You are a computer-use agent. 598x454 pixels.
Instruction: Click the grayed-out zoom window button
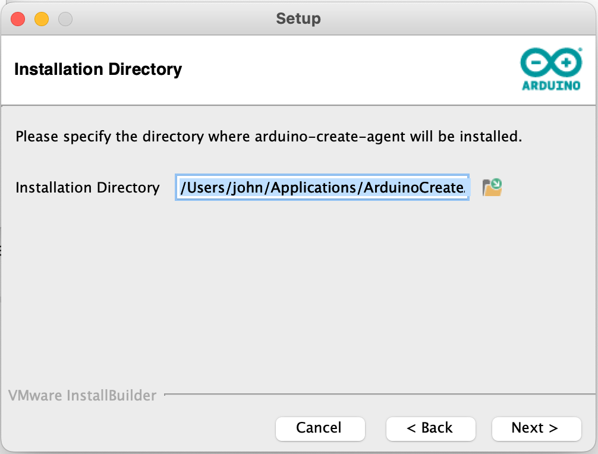pyautogui.click(x=65, y=18)
